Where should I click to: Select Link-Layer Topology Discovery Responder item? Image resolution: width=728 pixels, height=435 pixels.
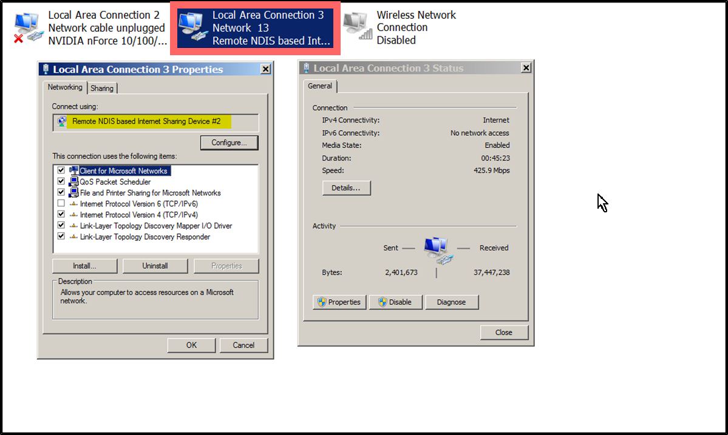[145, 237]
